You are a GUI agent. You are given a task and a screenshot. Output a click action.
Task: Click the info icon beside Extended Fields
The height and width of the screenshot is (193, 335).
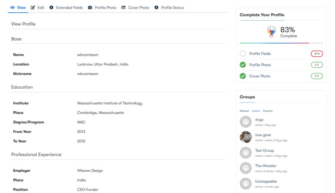pos(51,8)
